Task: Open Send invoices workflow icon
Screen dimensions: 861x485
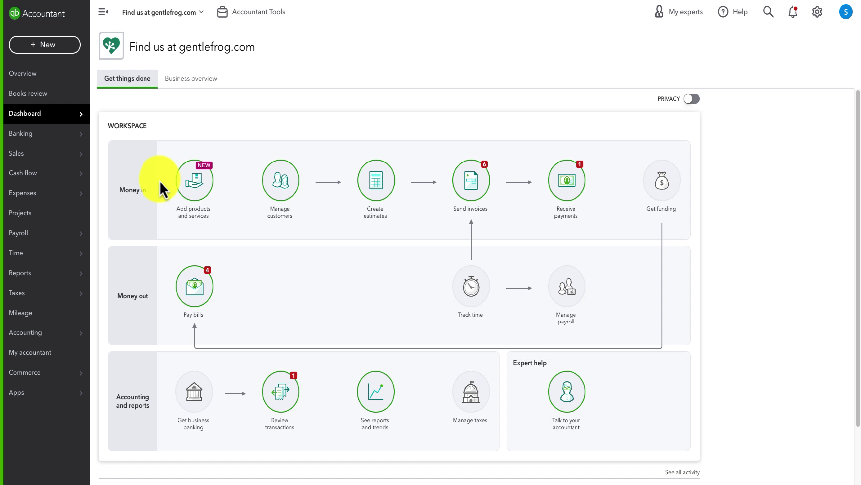Action: pyautogui.click(x=471, y=180)
